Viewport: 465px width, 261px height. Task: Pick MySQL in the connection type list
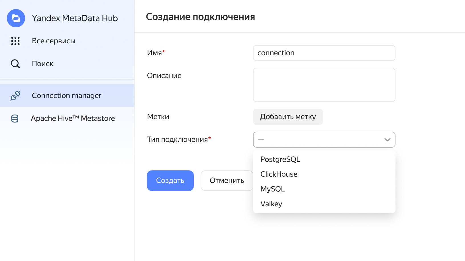[x=273, y=189]
